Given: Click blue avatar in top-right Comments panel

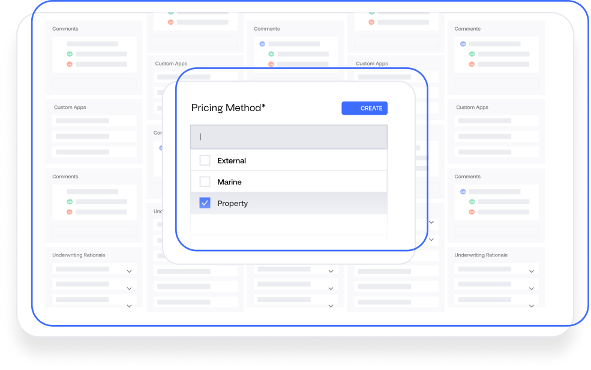Looking at the screenshot, I should 463,44.
